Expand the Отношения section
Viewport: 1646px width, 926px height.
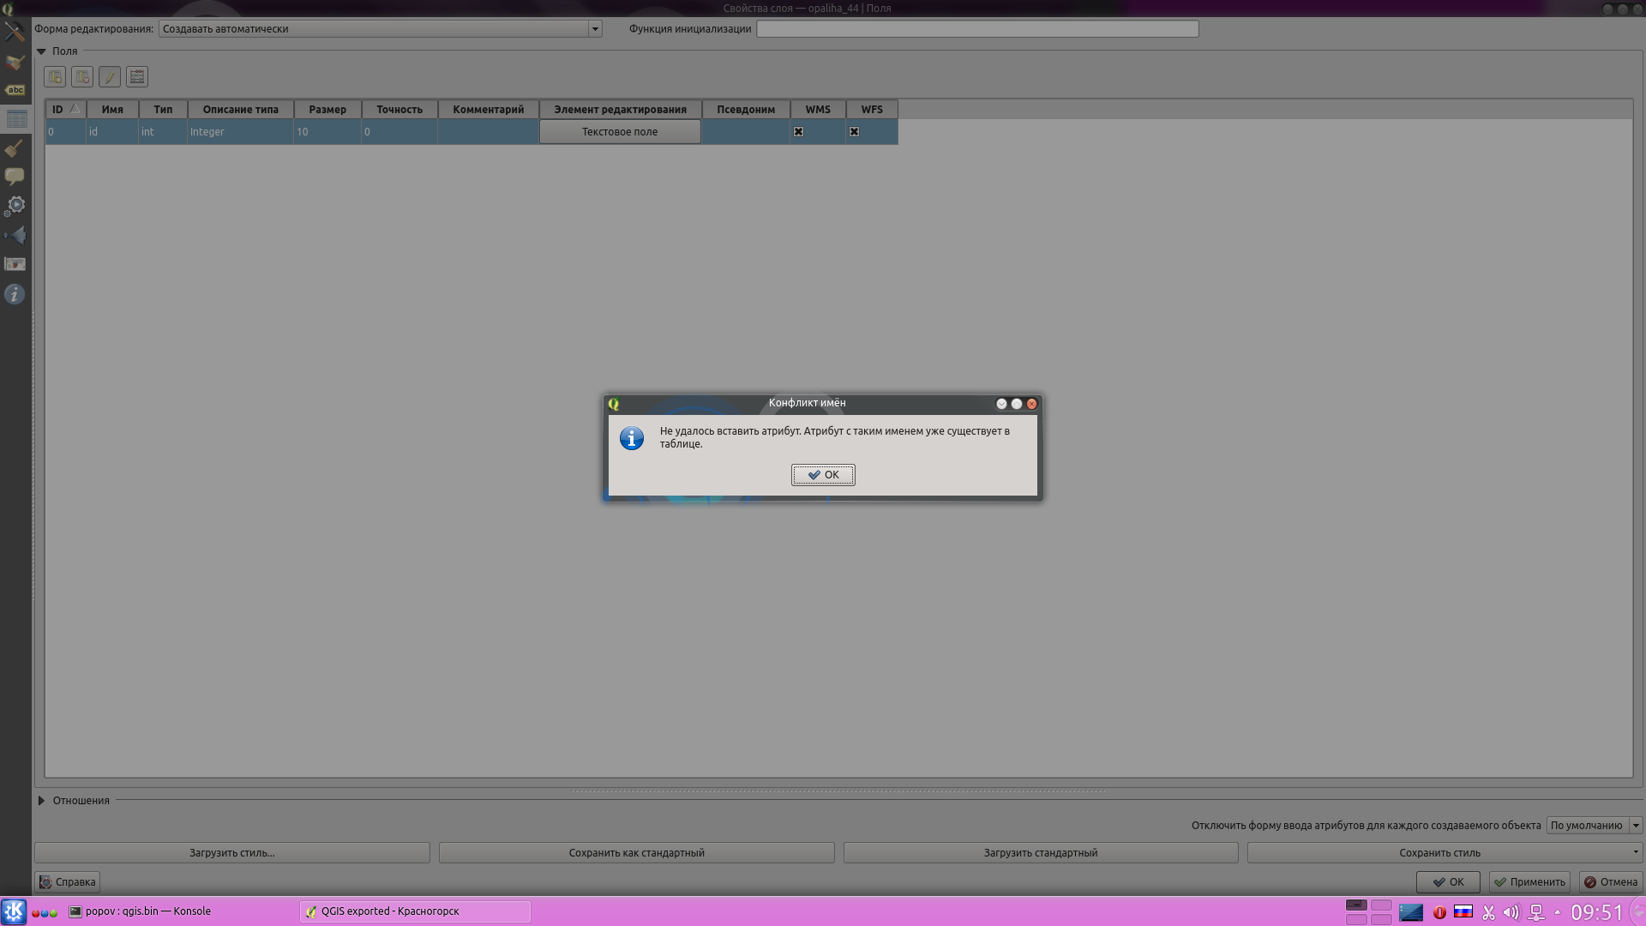click(41, 801)
